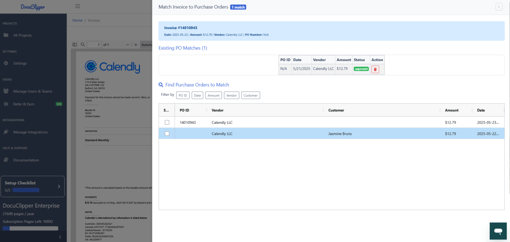This screenshot has width=510, height=242.
Task: Click the Manage Integrations plug icon
Action: pos(6,132)
